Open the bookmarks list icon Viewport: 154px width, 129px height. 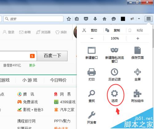coord(77,19)
